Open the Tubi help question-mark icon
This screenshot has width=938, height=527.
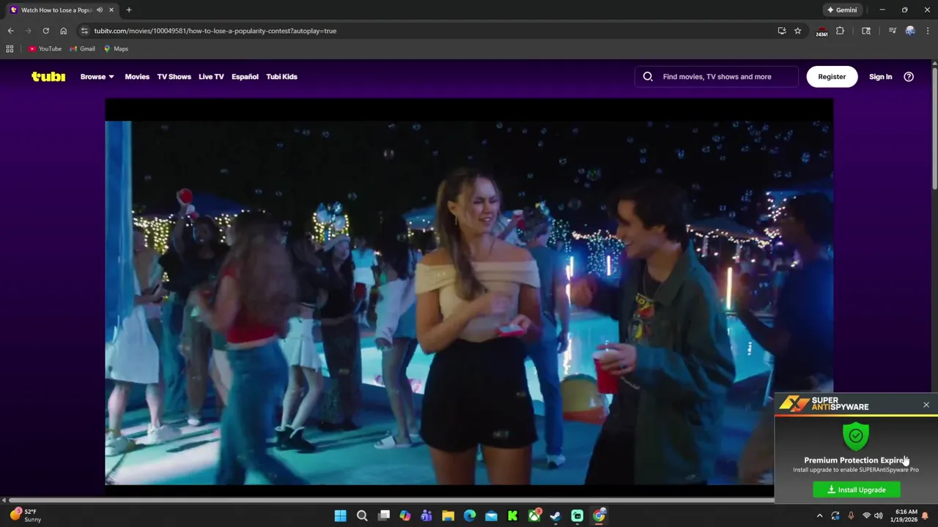point(909,76)
